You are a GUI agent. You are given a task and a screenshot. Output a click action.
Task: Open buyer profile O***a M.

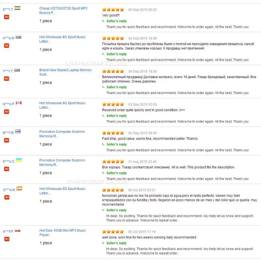[9, 190]
